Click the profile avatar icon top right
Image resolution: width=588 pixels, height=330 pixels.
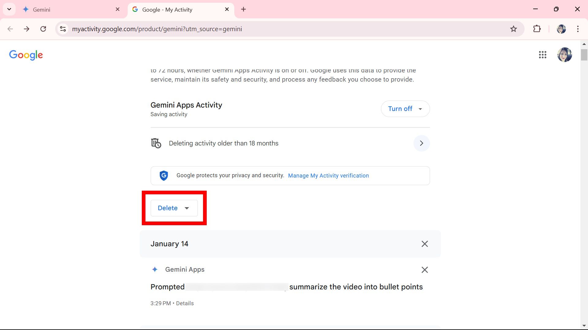coord(565,54)
